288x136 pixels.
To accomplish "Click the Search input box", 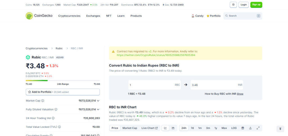I will pos(243,16).
